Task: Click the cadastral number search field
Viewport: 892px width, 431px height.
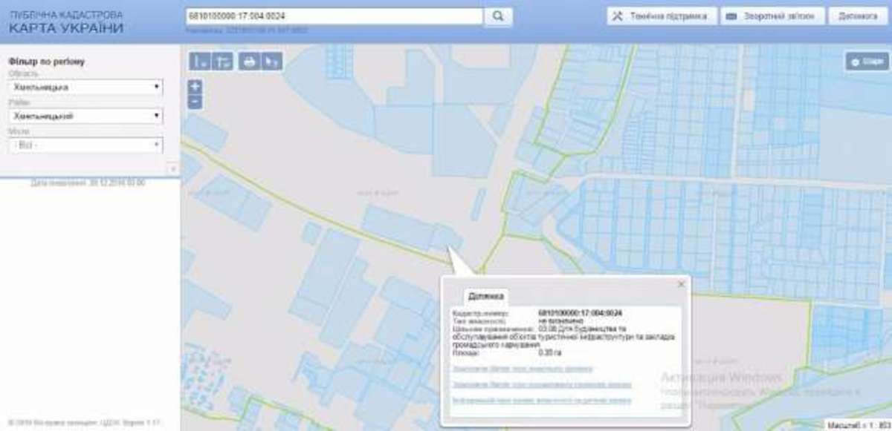Action: 334,16
